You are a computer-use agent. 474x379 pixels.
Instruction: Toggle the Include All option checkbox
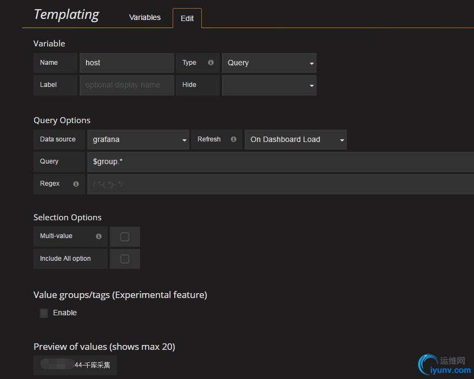pyautogui.click(x=125, y=259)
